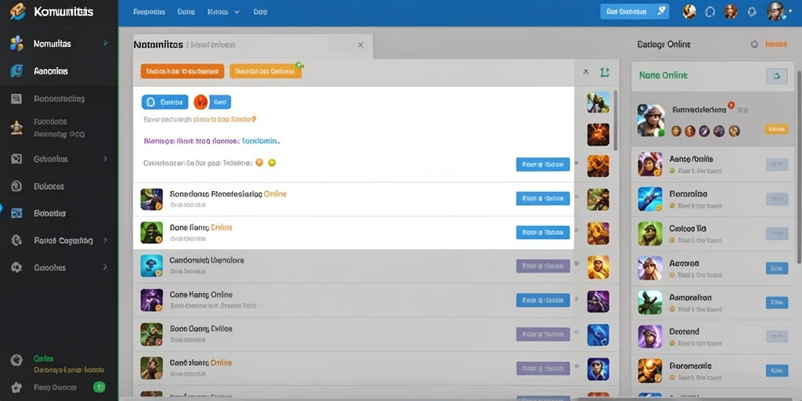Click the Online status icon in sidebar

(16, 360)
